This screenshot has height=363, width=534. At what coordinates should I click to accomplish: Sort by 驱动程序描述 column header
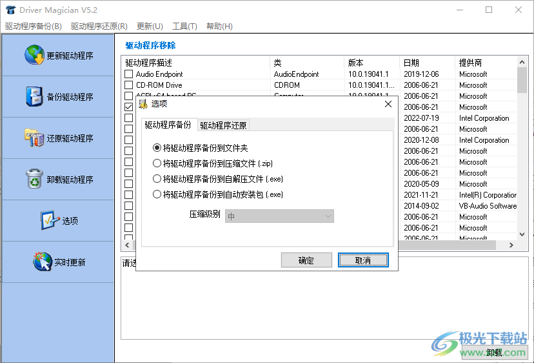[x=196, y=63]
